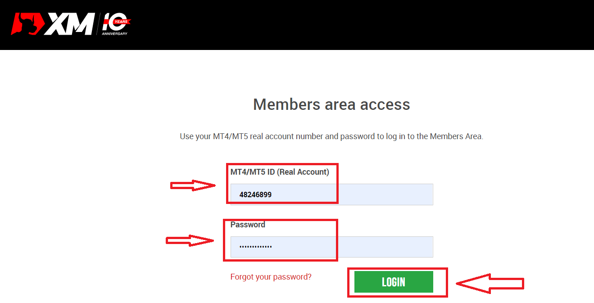Click the empty black header bar area
This screenshot has height=303, width=594.
click(360, 25)
